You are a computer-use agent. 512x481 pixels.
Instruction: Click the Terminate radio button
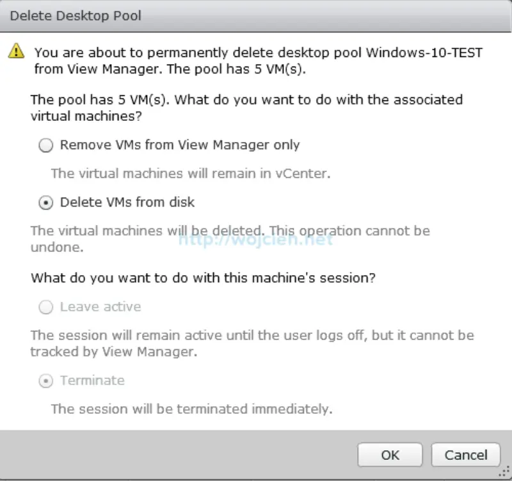(45, 381)
